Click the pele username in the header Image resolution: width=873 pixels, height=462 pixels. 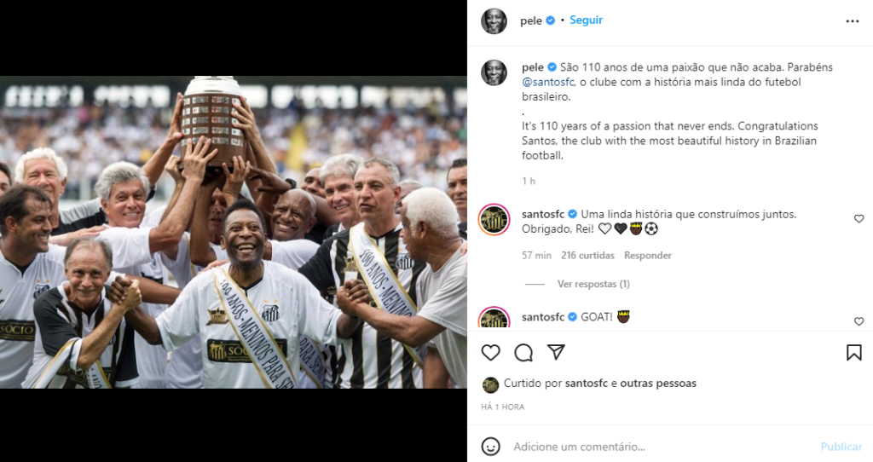[x=531, y=20]
